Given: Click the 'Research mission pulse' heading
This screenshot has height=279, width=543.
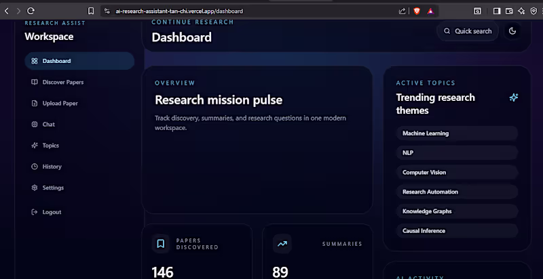Looking at the screenshot, I should point(219,100).
